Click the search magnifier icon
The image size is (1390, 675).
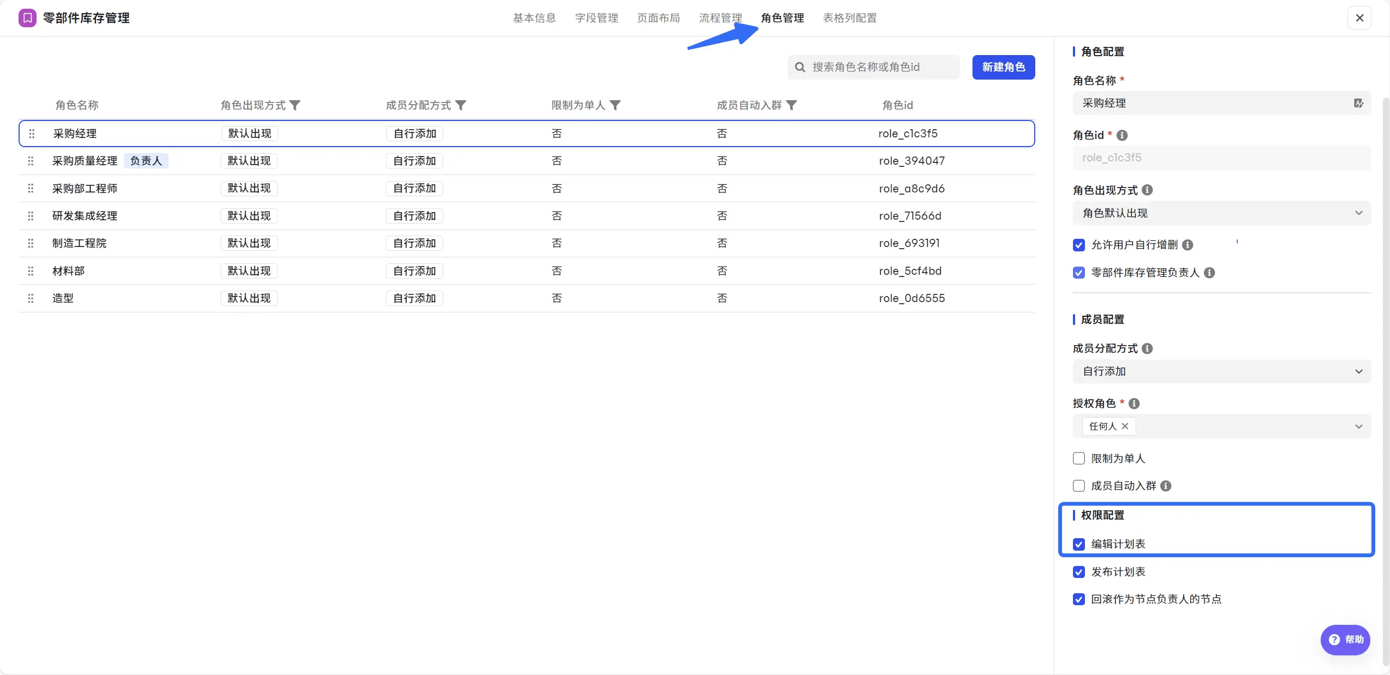tap(800, 67)
